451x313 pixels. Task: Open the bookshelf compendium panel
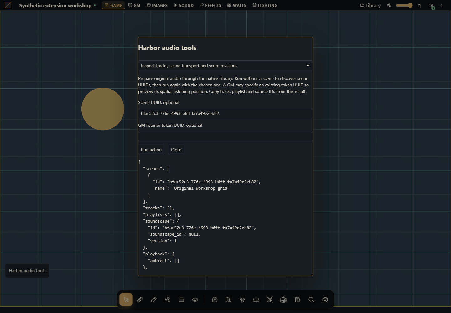coord(298,300)
